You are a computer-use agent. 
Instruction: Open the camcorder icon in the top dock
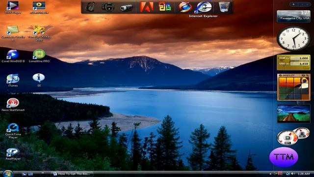pos(127,8)
